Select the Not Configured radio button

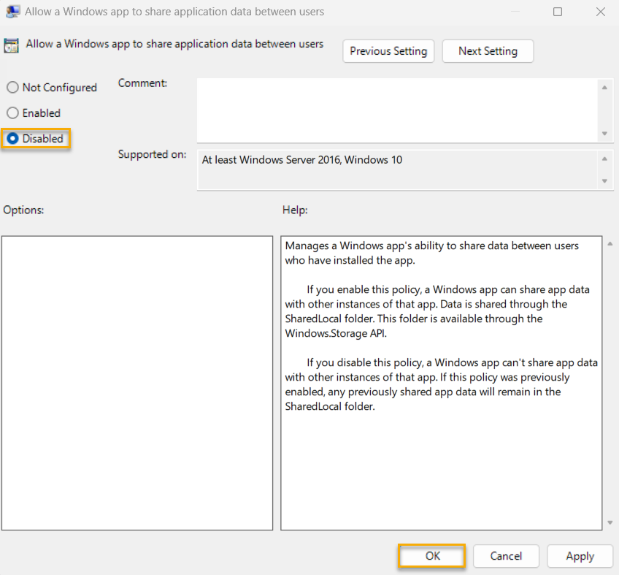click(x=12, y=87)
